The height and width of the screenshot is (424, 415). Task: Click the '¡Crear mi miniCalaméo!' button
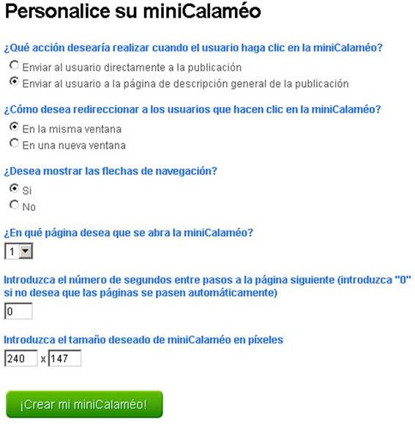click(x=84, y=404)
